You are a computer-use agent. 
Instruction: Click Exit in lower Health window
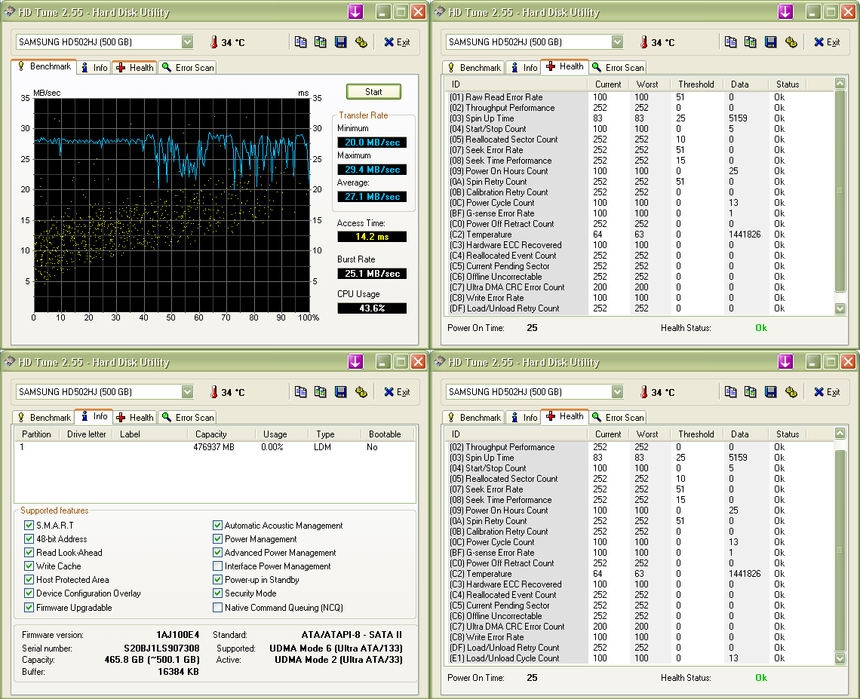click(x=827, y=391)
